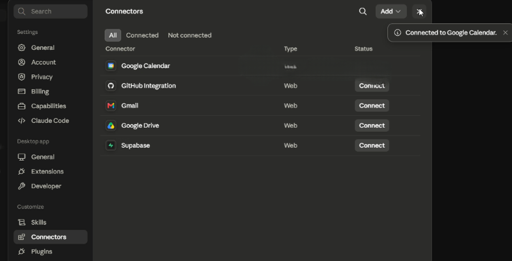Image resolution: width=512 pixels, height=261 pixels.
Task: Click the Google Calendar connector icon
Action: point(111,66)
